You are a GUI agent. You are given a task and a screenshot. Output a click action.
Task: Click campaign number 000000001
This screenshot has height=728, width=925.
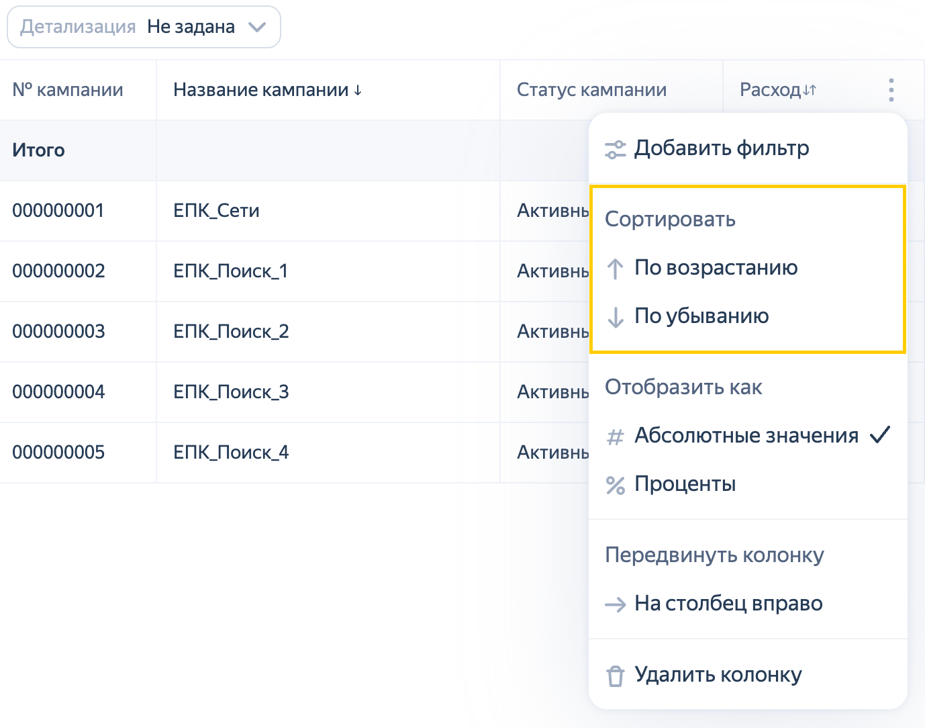click(58, 210)
